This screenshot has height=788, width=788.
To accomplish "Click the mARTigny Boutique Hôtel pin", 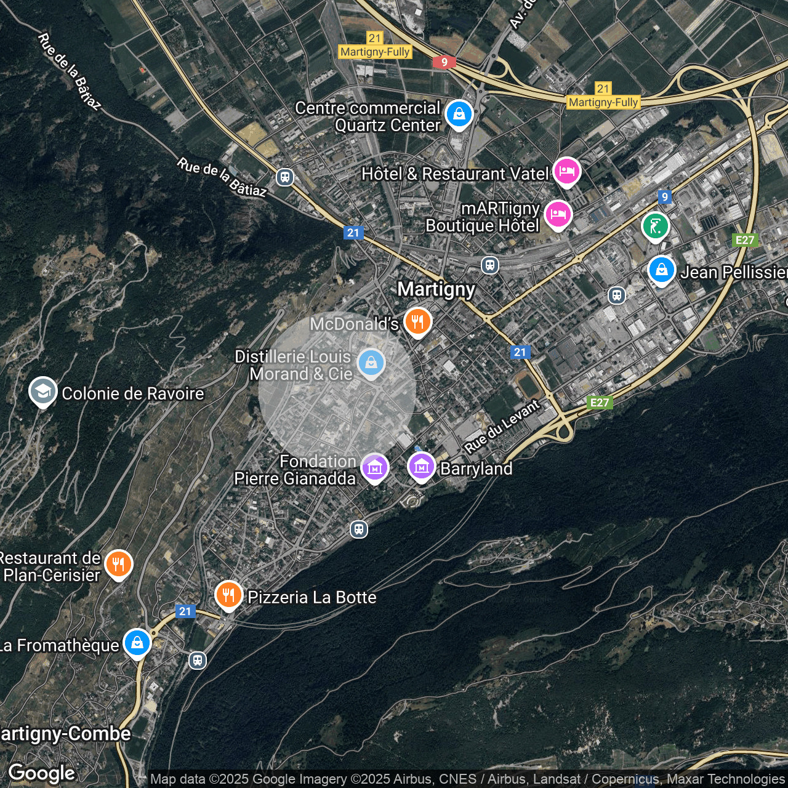I will pyautogui.click(x=558, y=215).
